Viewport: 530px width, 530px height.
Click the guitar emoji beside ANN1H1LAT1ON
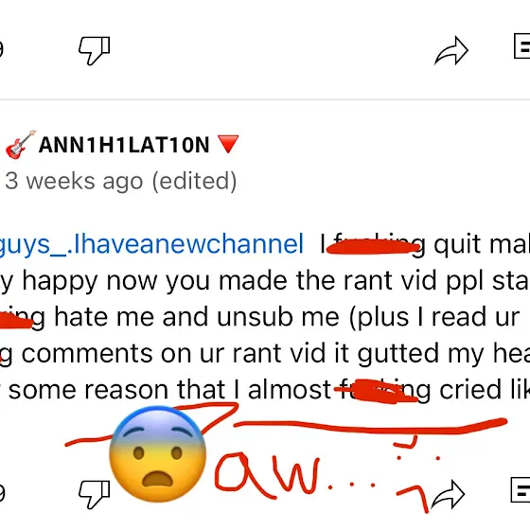tap(20, 145)
